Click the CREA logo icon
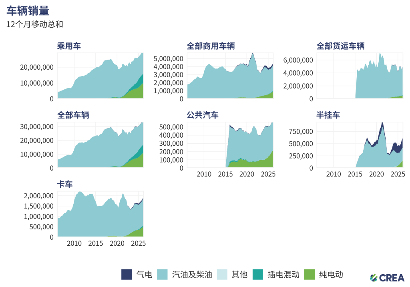This screenshot has width=410, height=287. point(374,278)
